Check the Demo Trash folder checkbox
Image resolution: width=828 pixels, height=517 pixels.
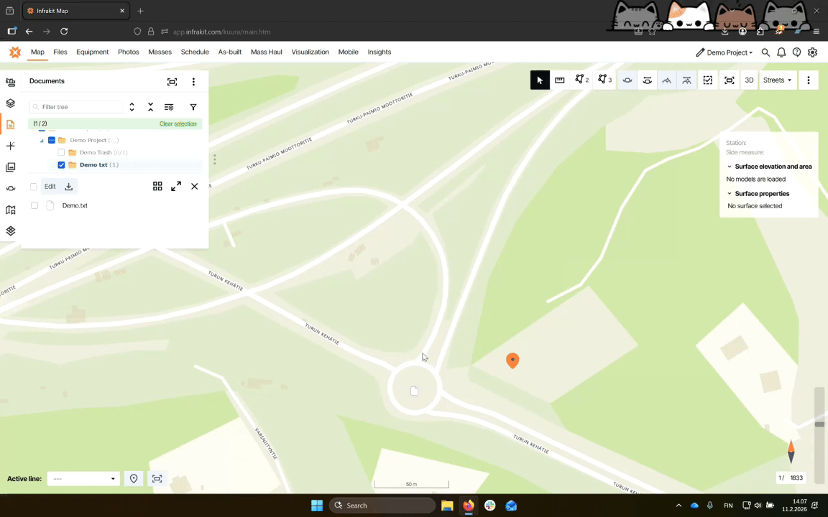click(61, 152)
